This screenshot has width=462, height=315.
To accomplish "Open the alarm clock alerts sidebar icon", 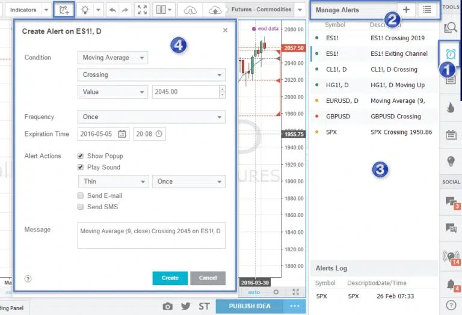I will [451, 54].
